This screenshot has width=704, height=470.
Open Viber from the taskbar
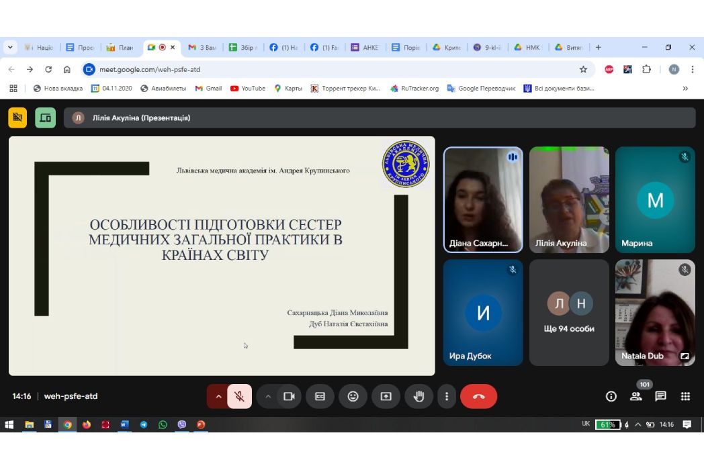coord(182,424)
